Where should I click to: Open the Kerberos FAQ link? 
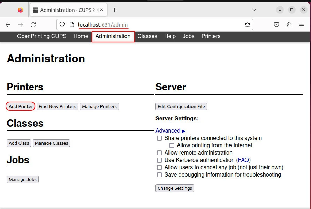tap(243, 160)
